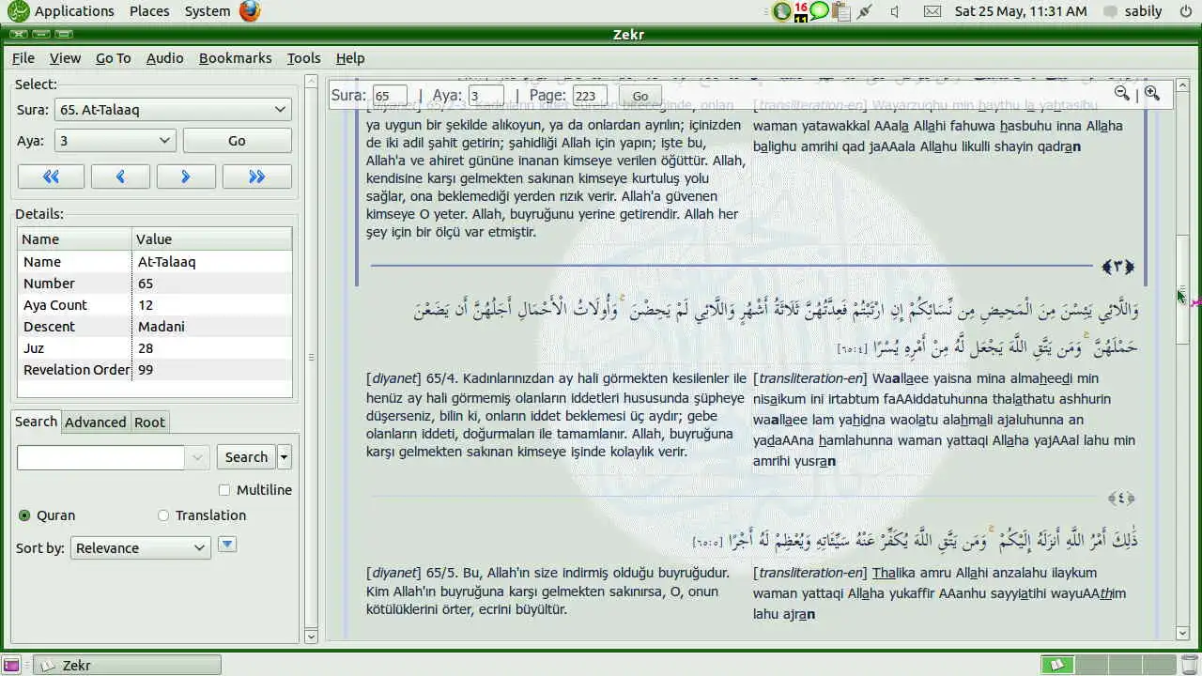Click the Search button
The width and height of the screenshot is (1202, 676).
(246, 457)
